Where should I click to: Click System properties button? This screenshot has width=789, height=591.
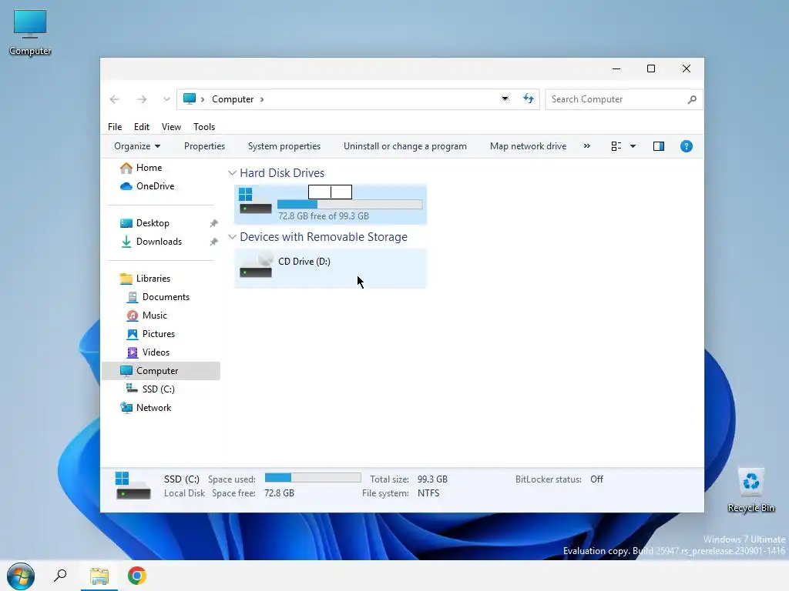tap(284, 145)
